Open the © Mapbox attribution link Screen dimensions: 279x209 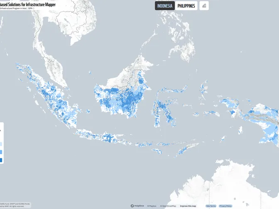point(152,206)
